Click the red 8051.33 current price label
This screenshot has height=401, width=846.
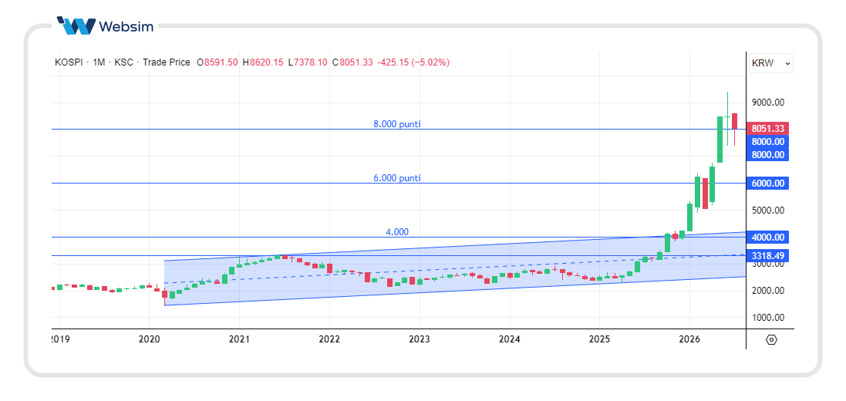click(x=768, y=129)
